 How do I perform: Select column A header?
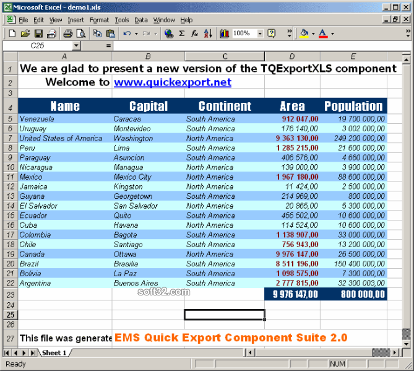[x=65, y=56]
